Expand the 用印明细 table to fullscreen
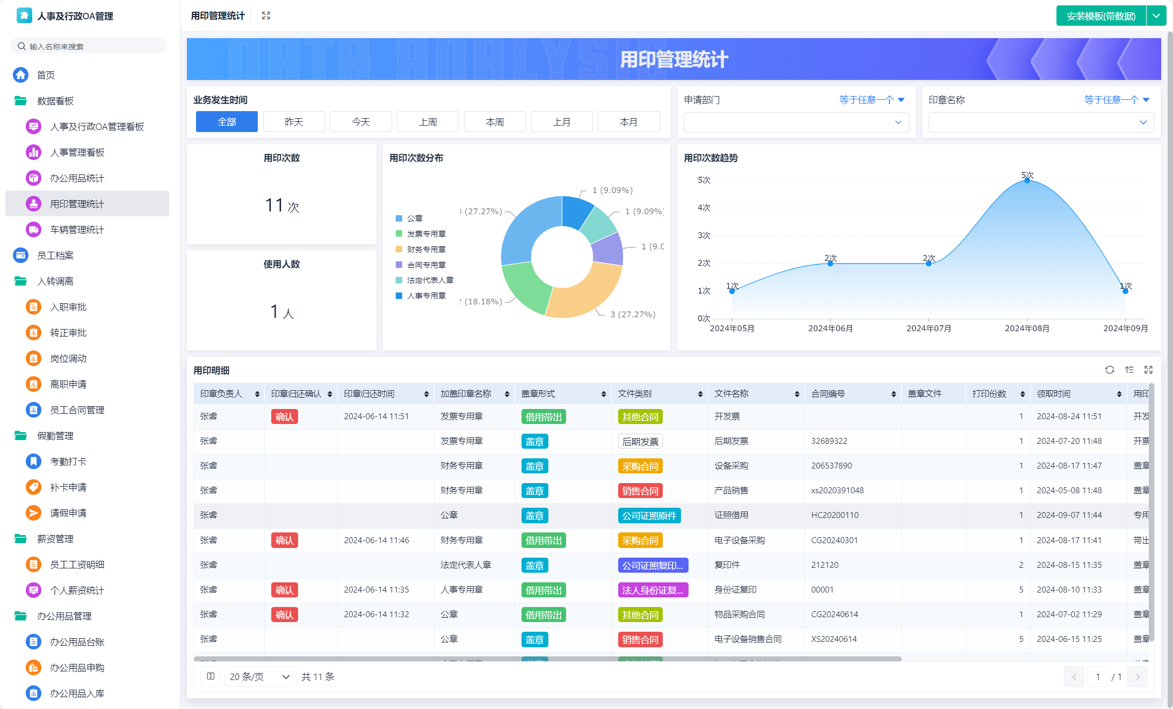Screen dimensions: 1173x709 (x=1148, y=370)
